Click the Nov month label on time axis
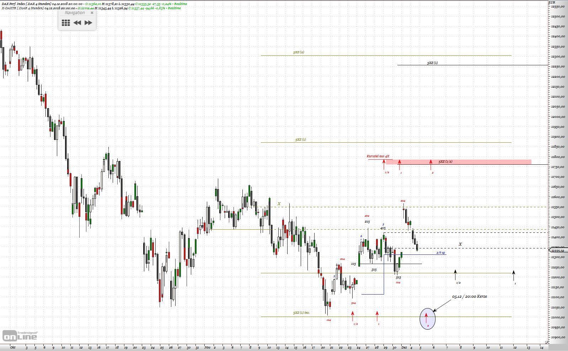 [208, 347]
